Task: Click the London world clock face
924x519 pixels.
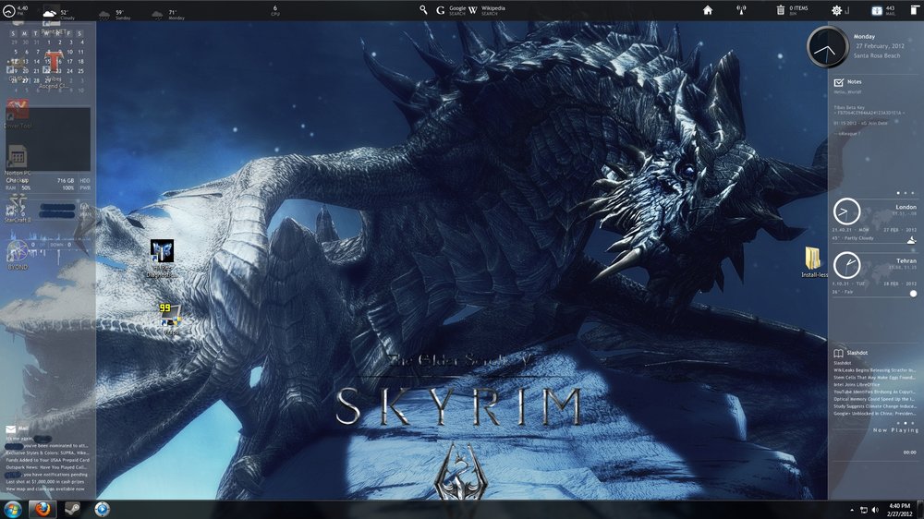Action: pyautogui.click(x=846, y=211)
